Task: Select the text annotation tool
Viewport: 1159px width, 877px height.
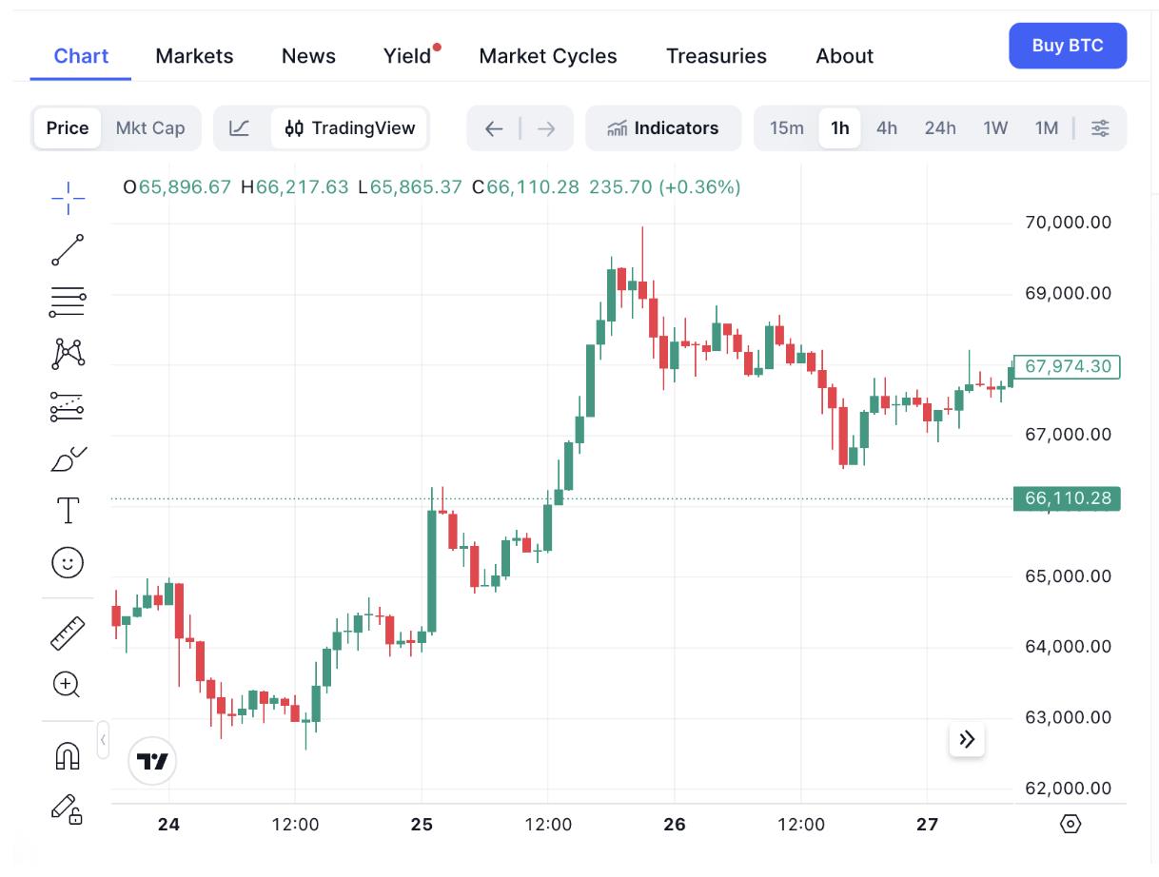Action: [x=68, y=511]
